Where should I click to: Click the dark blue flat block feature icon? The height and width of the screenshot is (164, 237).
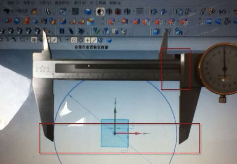click(x=35, y=21)
